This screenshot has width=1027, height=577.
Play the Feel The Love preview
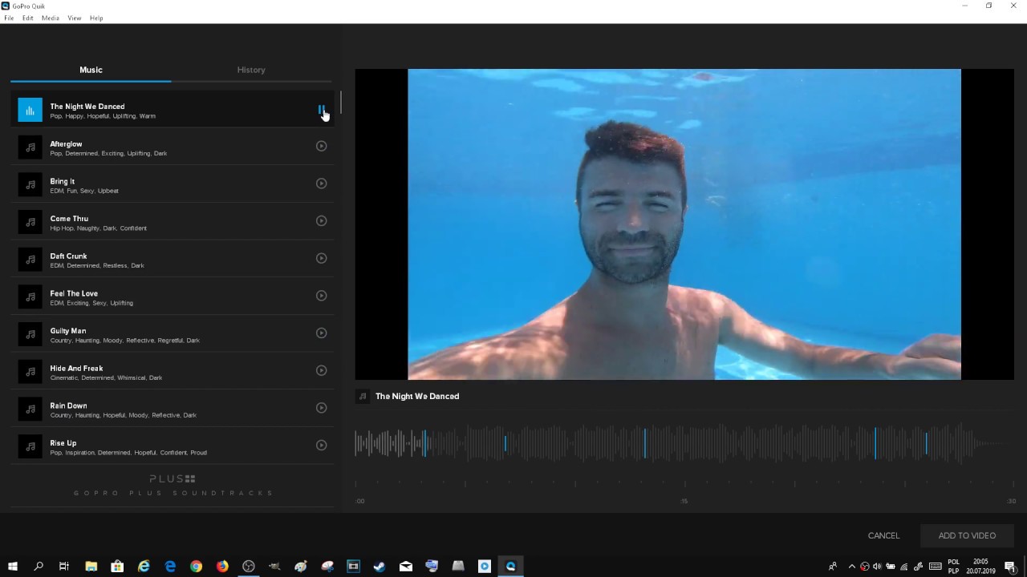(321, 296)
